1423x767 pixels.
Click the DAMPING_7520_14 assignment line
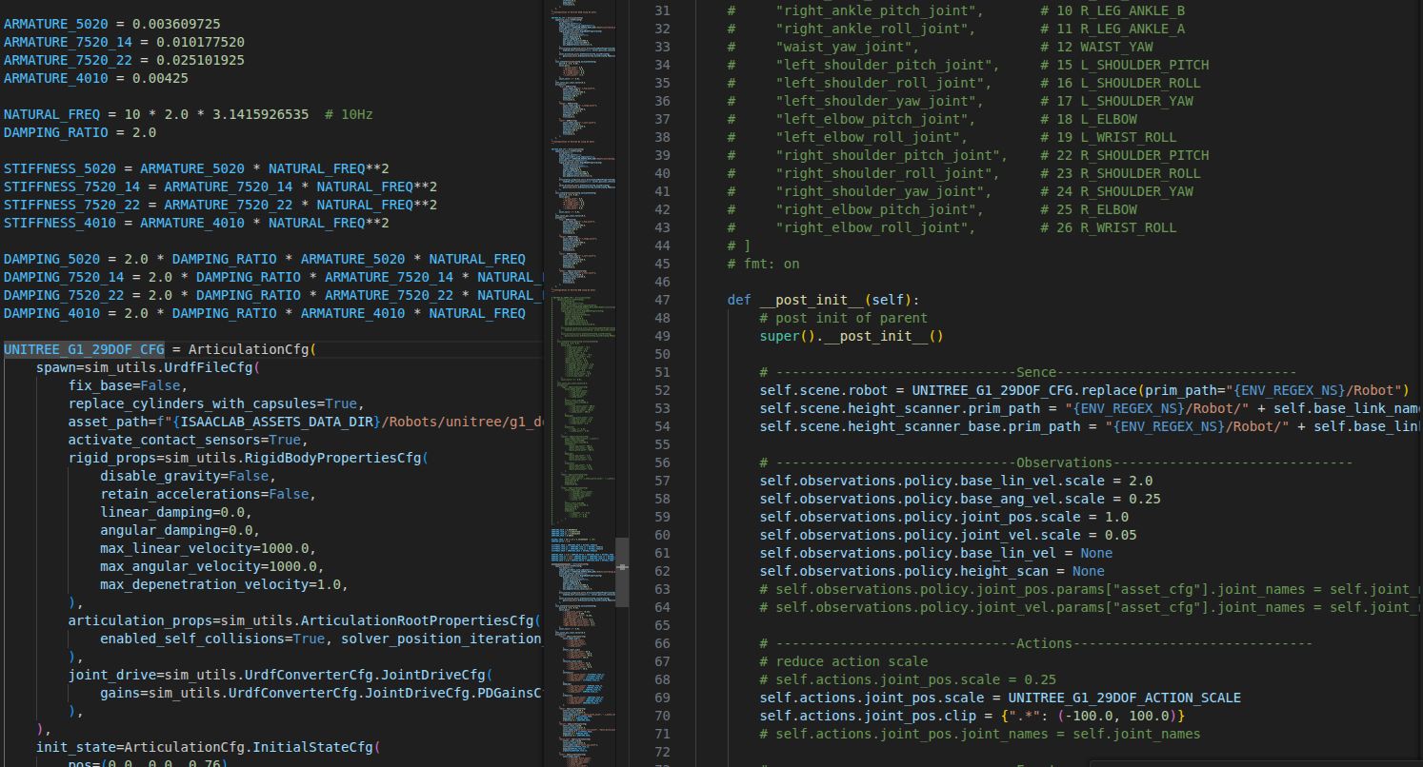click(x=272, y=277)
